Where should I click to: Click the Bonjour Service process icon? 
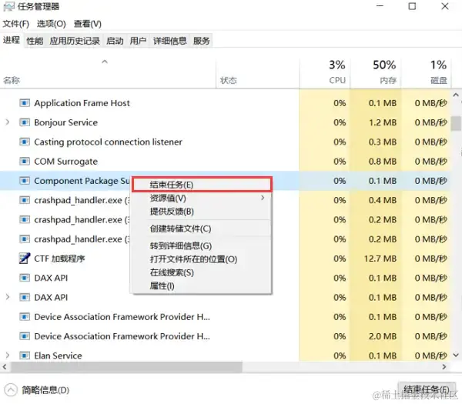pos(25,122)
